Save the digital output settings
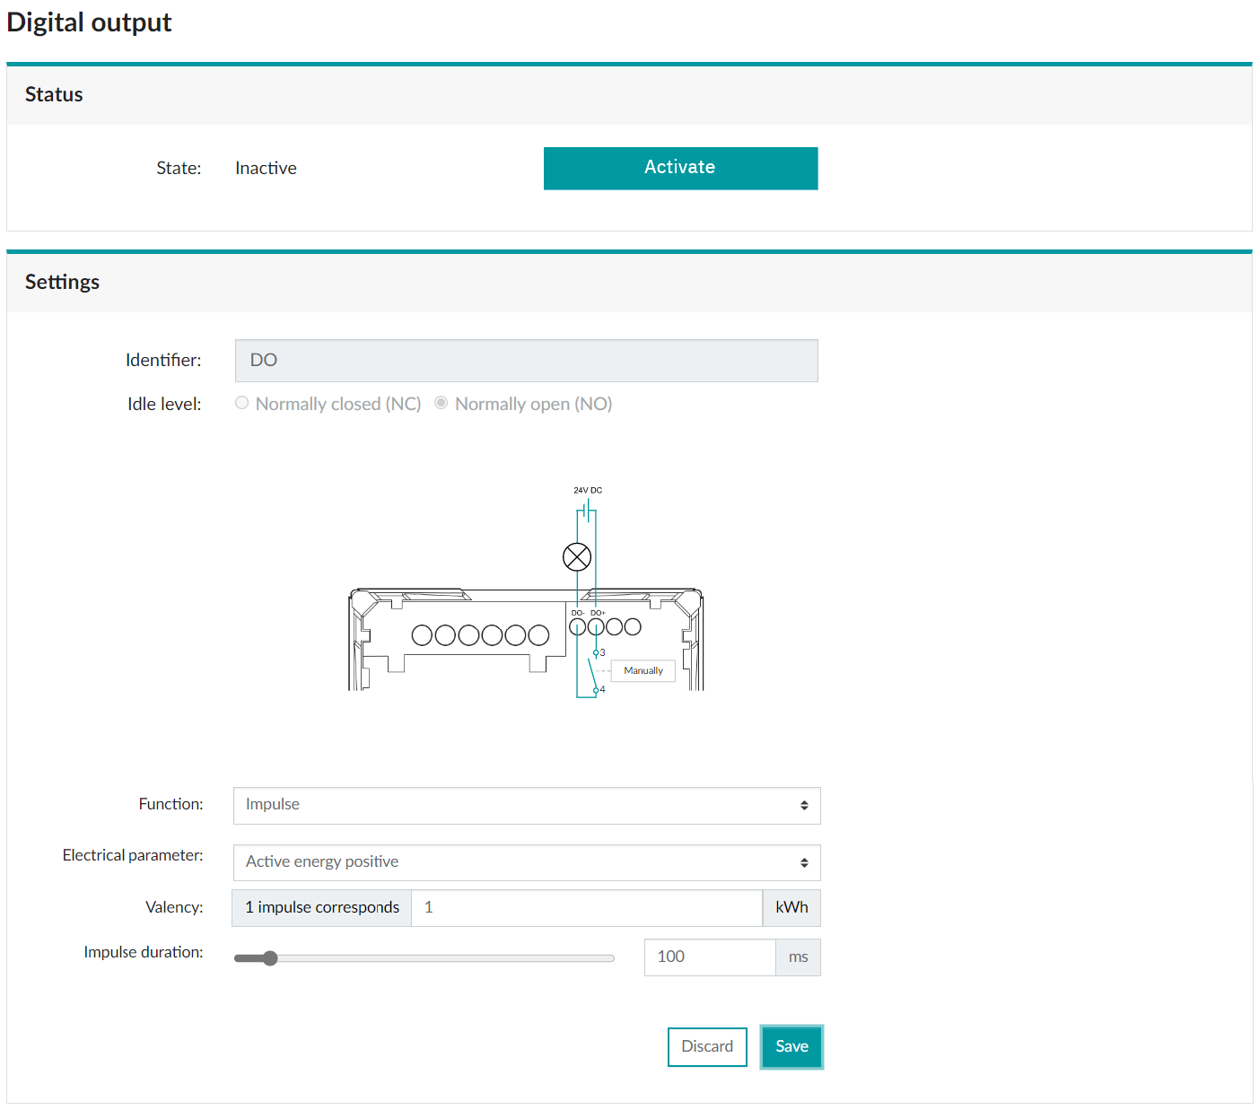 pos(791,1046)
